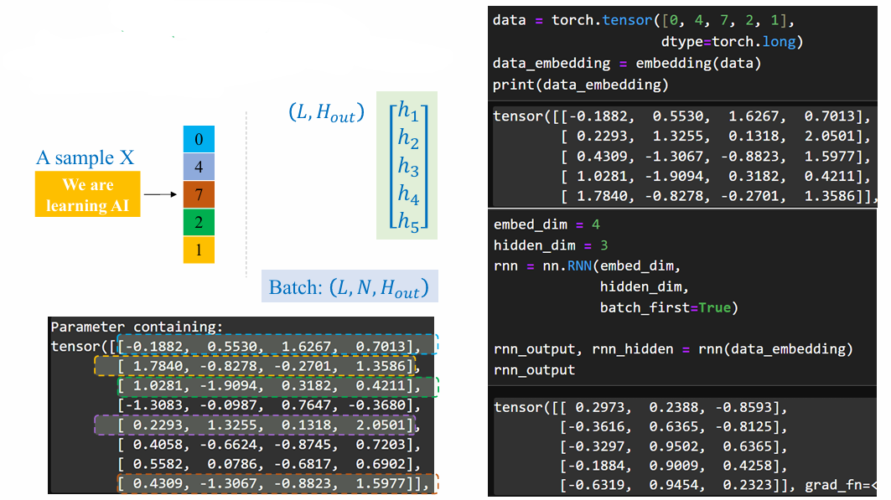
Task: Click the "Batch: (L, N, Hout)" box
Action: 350,286
